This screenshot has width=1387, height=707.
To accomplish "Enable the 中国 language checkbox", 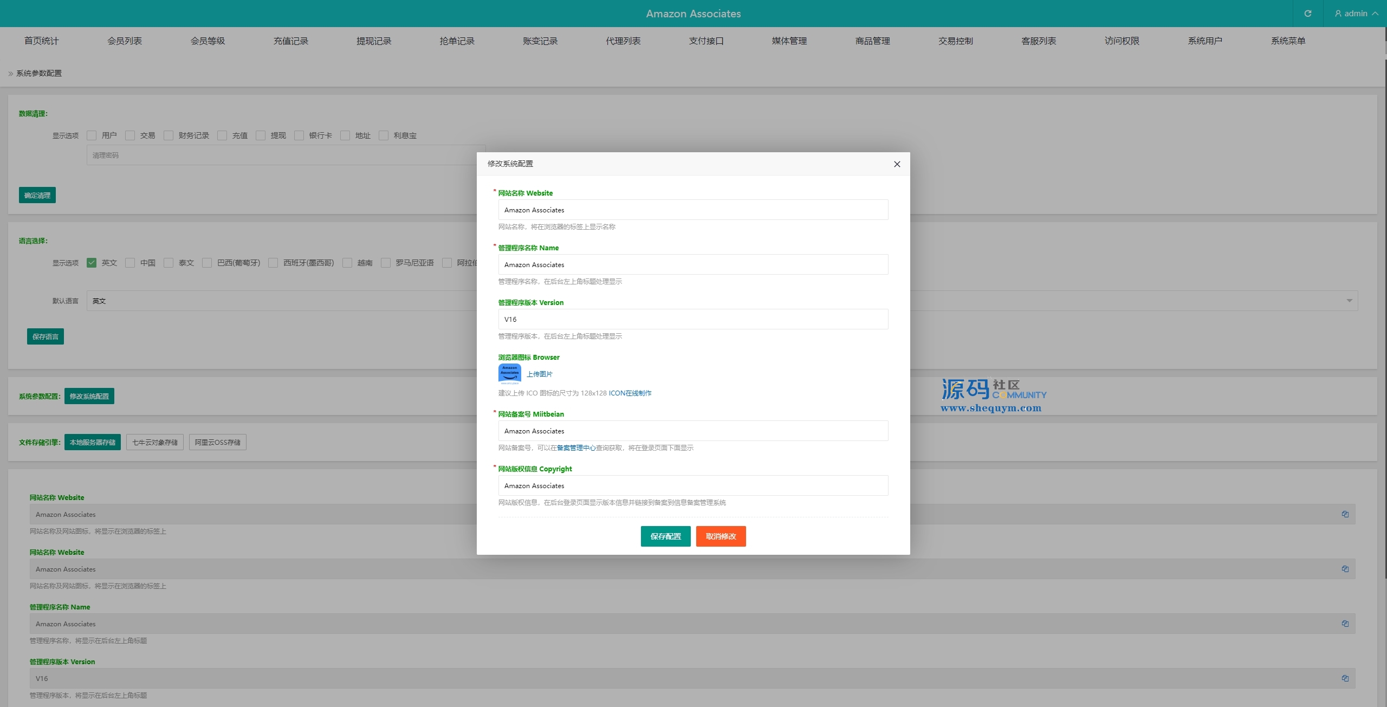I will [130, 263].
